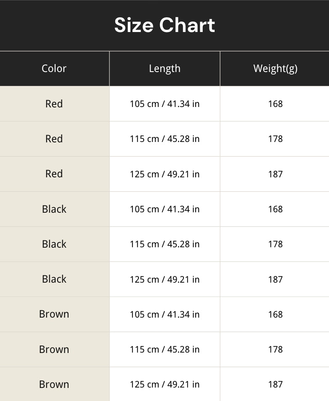Viewport: 329px width, 401px height.
Task: Click Red row weight 187
Action: [x=275, y=174]
